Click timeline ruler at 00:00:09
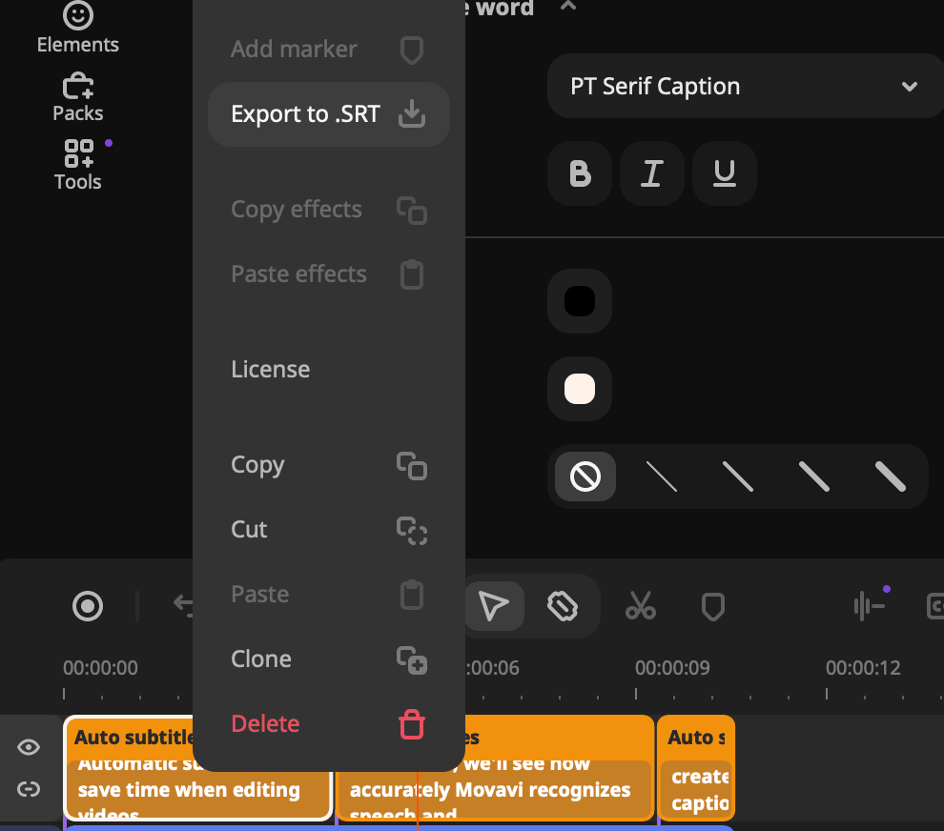944x831 pixels. click(x=672, y=669)
